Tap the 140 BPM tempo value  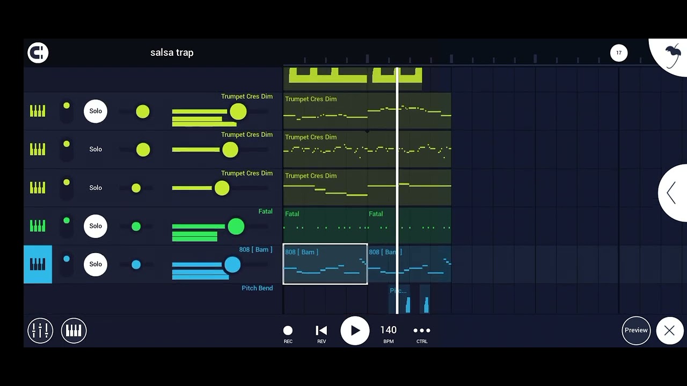[x=389, y=333]
